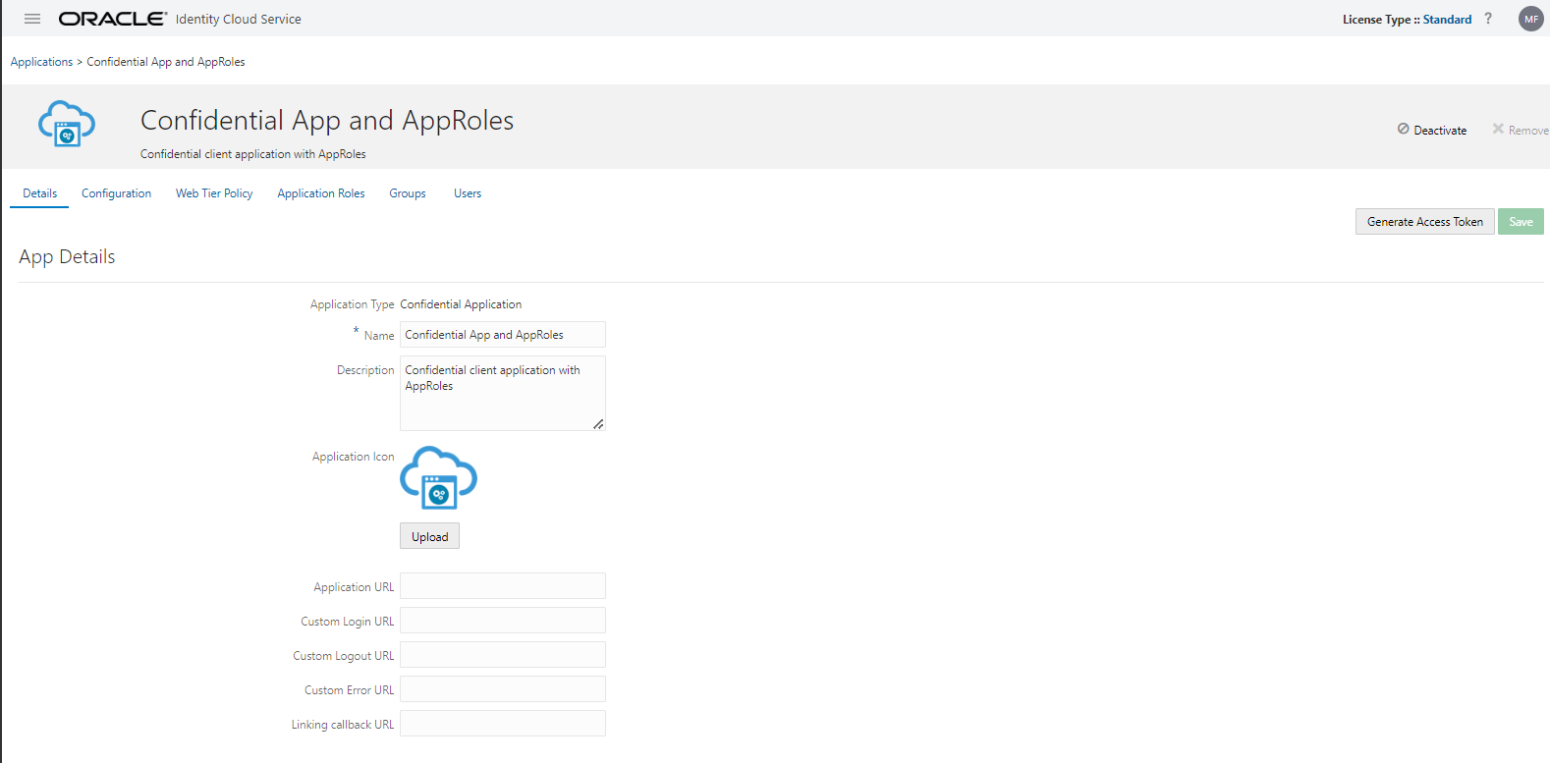The height and width of the screenshot is (763, 1550).
Task: Click the subtitle 'Confidential client application with AppRoles'
Action: (253, 154)
